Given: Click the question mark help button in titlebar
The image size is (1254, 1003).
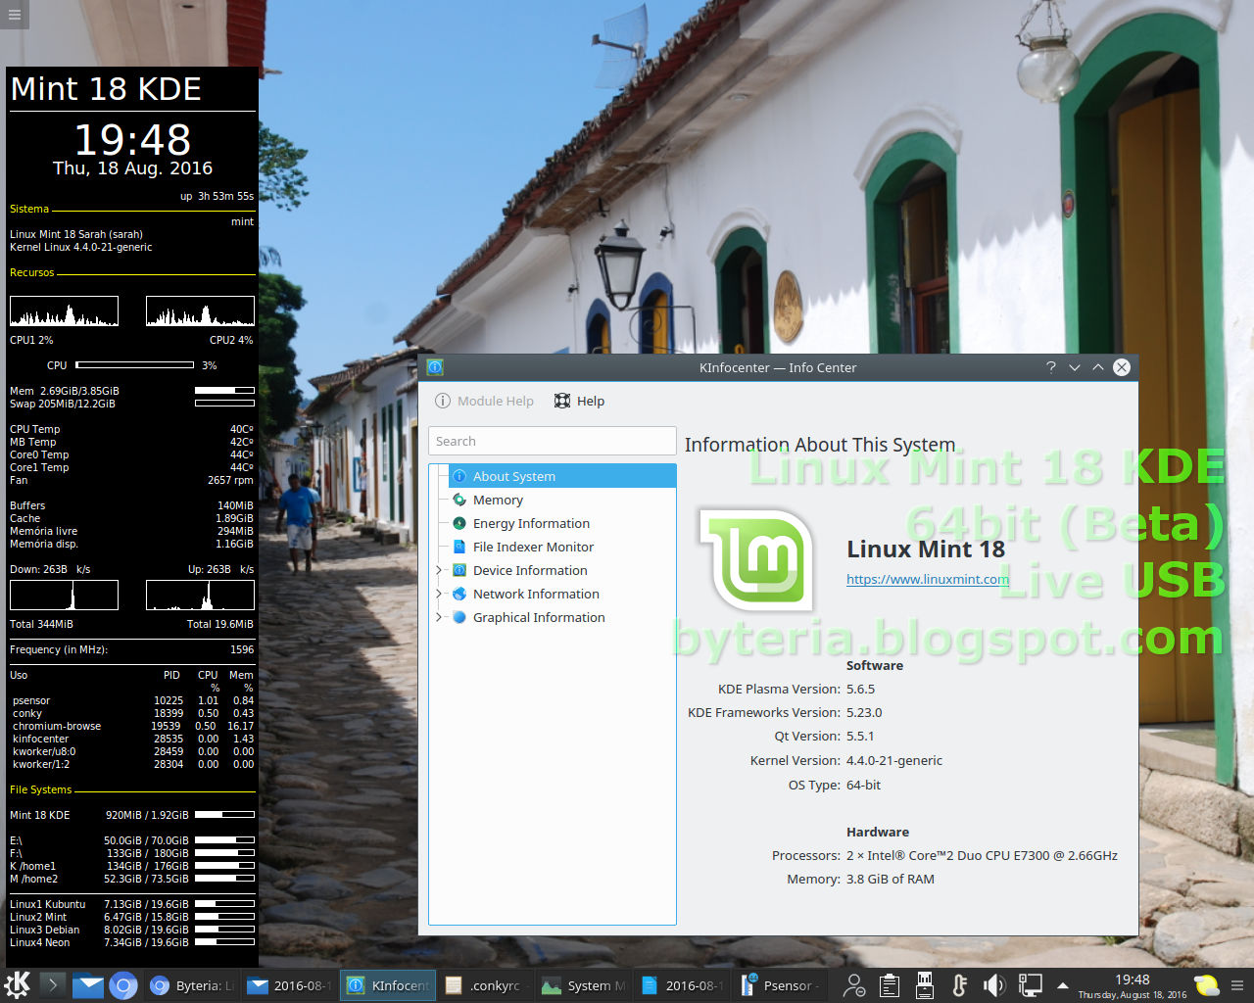Looking at the screenshot, I should point(1051,367).
